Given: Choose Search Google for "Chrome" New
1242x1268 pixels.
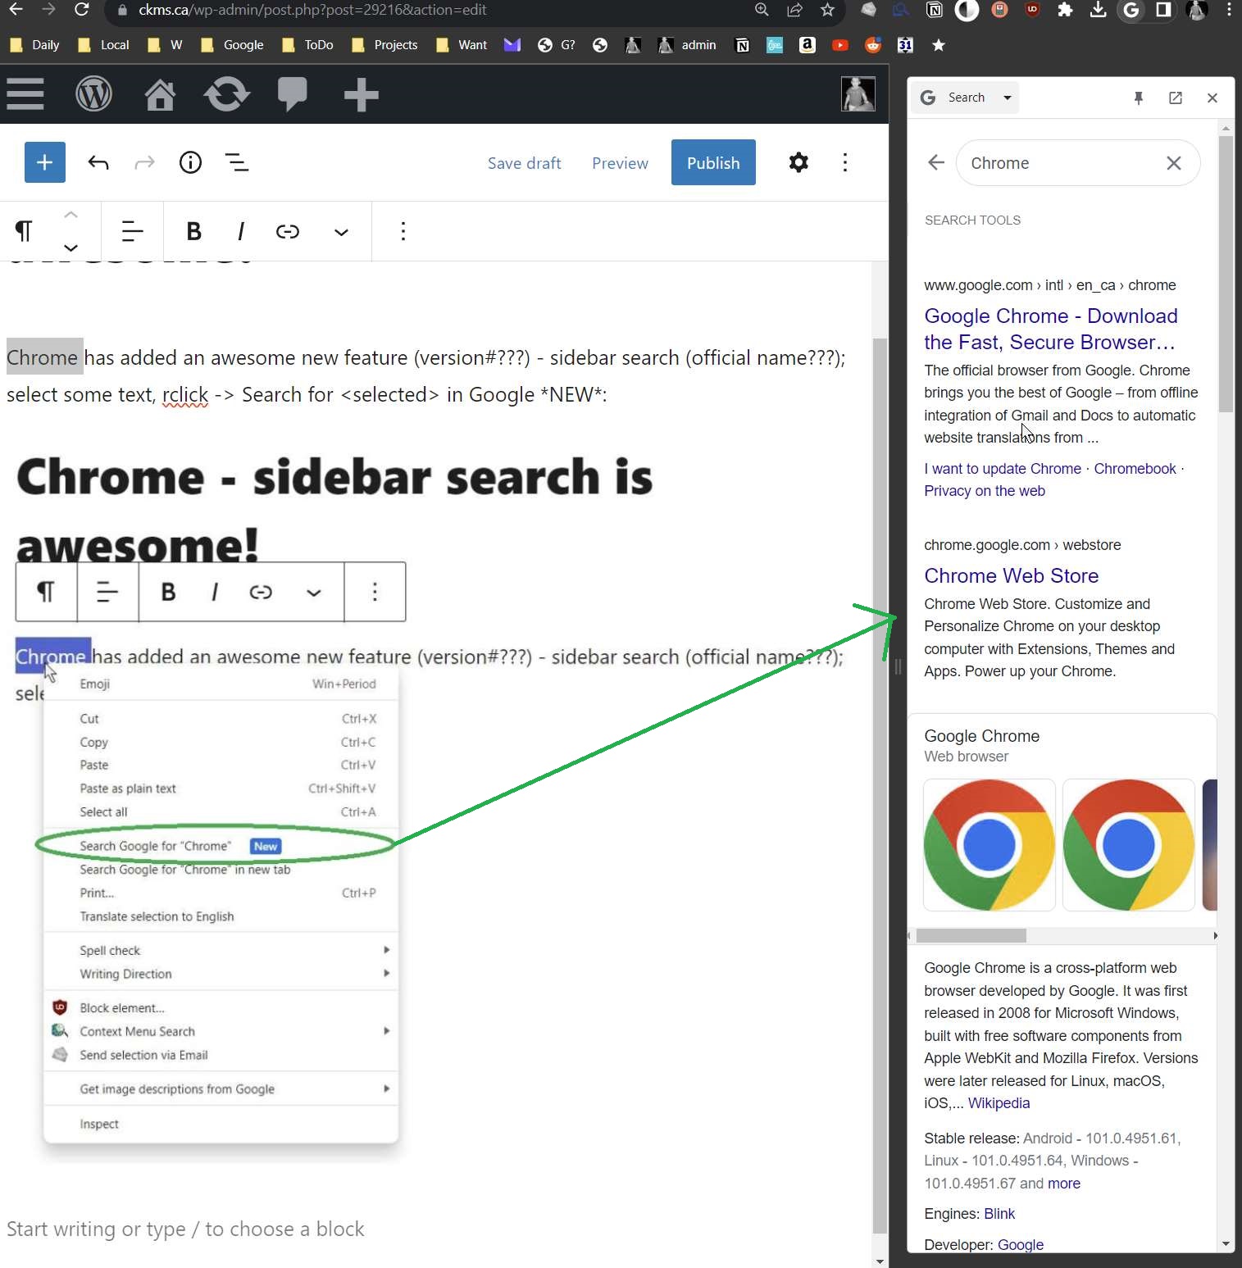Looking at the screenshot, I should [156, 846].
